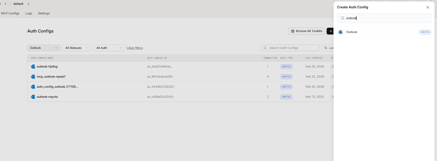Click the ID ac_5reI2OxM4ok_

click(160, 67)
